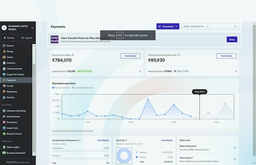Go to Seller Insights in sidebar
Screen dimensions: 256x165
point(13,147)
